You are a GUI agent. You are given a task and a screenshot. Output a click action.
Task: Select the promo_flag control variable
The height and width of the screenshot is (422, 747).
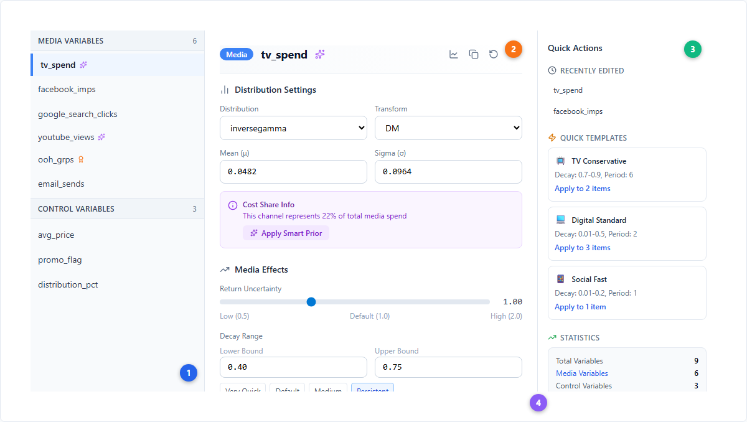118,260
